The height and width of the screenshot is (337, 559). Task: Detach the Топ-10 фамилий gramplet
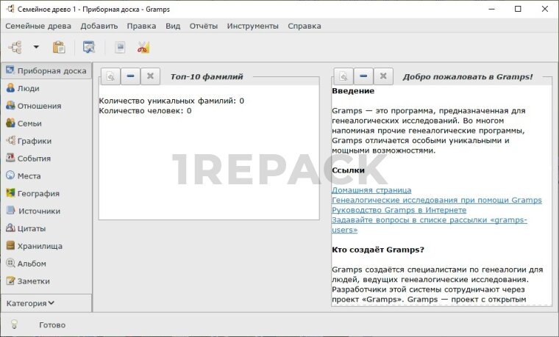[110, 76]
